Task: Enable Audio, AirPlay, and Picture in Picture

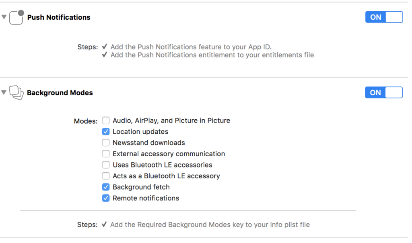Action: pyautogui.click(x=106, y=120)
